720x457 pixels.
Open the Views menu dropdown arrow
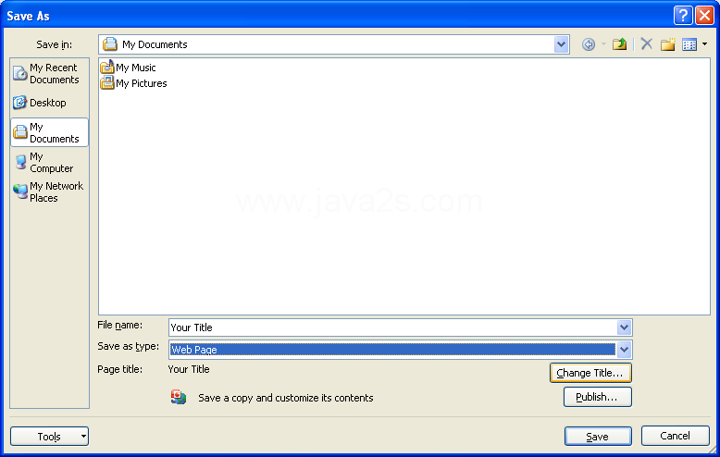pyautogui.click(x=705, y=44)
